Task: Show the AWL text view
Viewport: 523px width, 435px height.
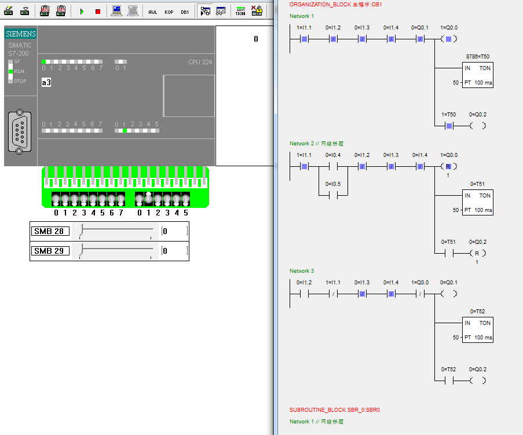Action: coord(152,11)
